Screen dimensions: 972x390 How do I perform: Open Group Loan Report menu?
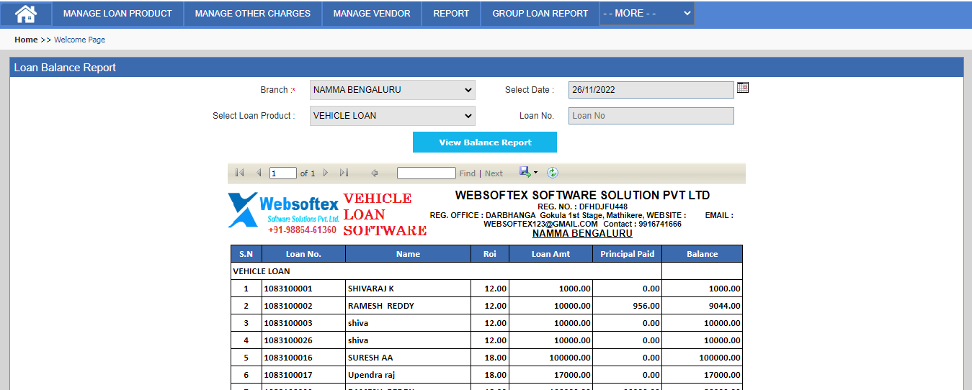click(540, 14)
